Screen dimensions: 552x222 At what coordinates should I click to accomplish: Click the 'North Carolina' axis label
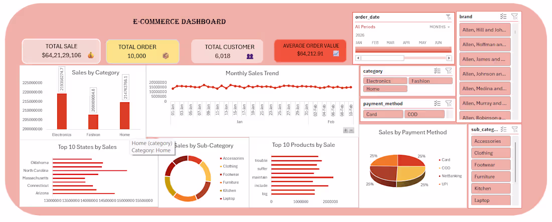pos(36,170)
